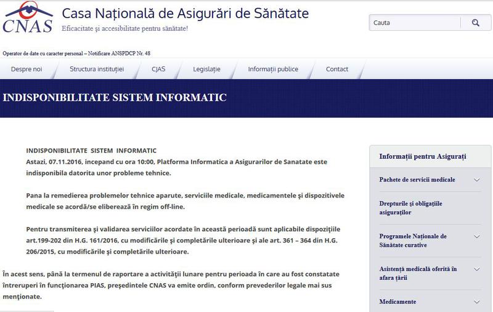
Task: Expand the Asistență medicală oferită chevron
Action: pos(477,269)
